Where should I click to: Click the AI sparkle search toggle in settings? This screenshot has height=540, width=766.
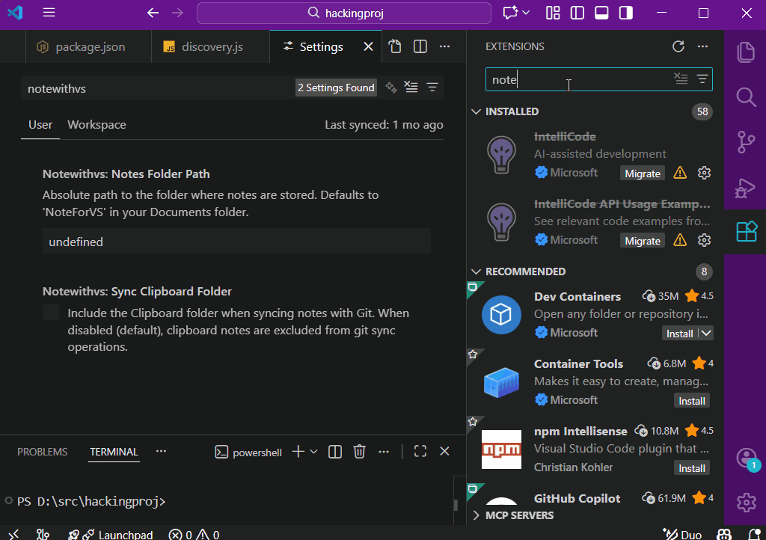390,88
